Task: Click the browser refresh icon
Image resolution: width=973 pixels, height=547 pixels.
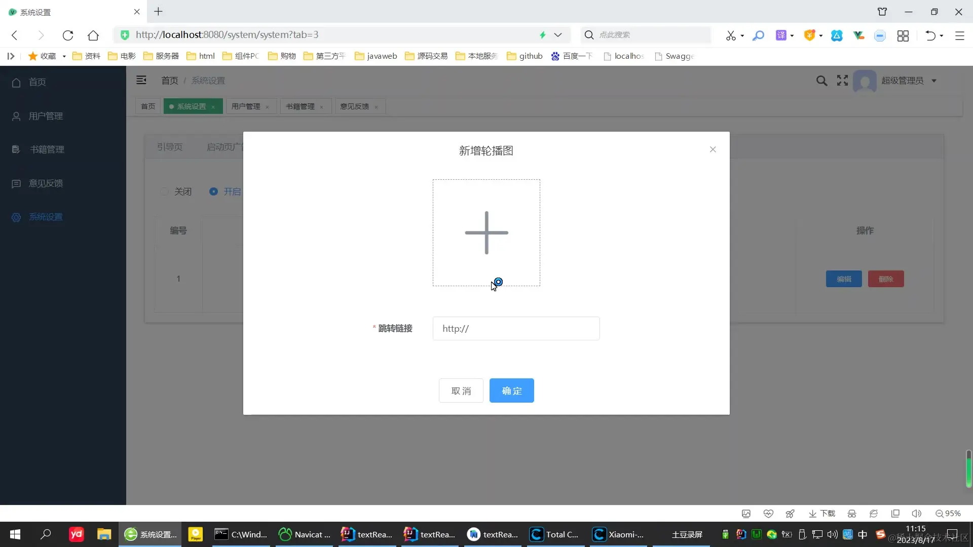Action: [x=68, y=35]
